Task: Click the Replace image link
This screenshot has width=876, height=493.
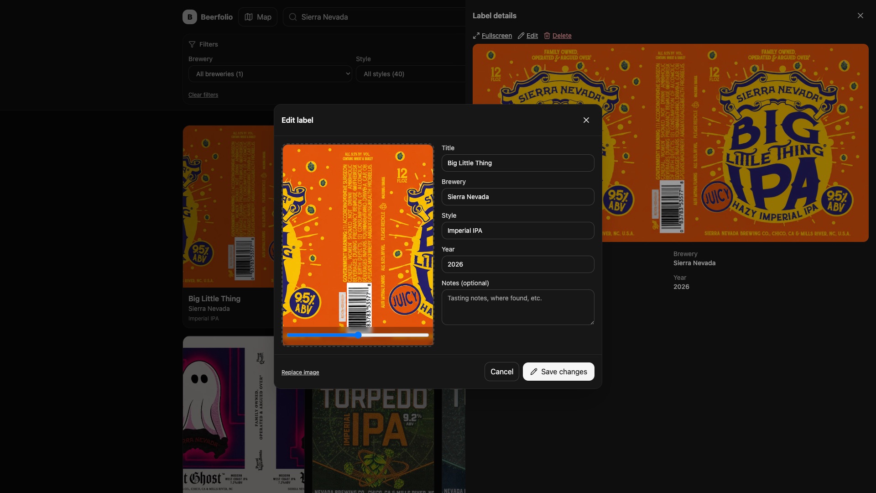Action: coord(300,372)
